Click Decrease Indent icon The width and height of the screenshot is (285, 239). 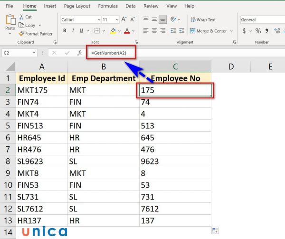pyautogui.click(x=173, y=31)
